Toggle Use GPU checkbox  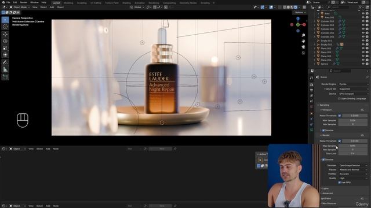[x=340, y=183]
